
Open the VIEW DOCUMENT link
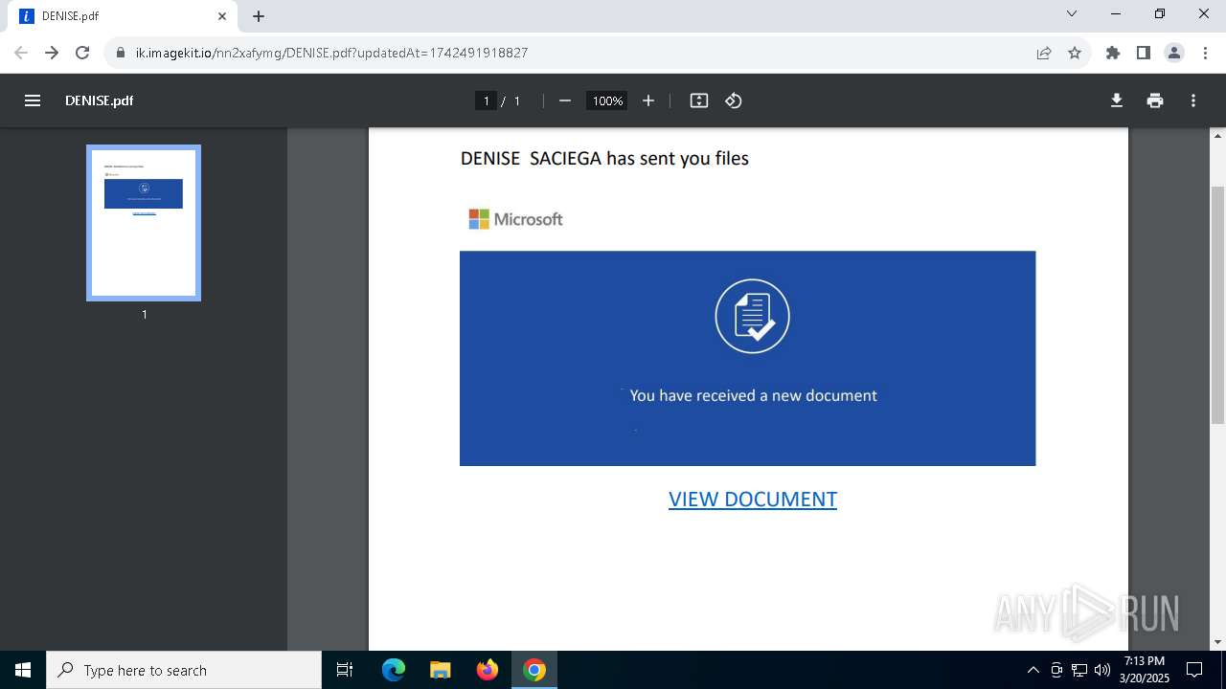(753, 499)
